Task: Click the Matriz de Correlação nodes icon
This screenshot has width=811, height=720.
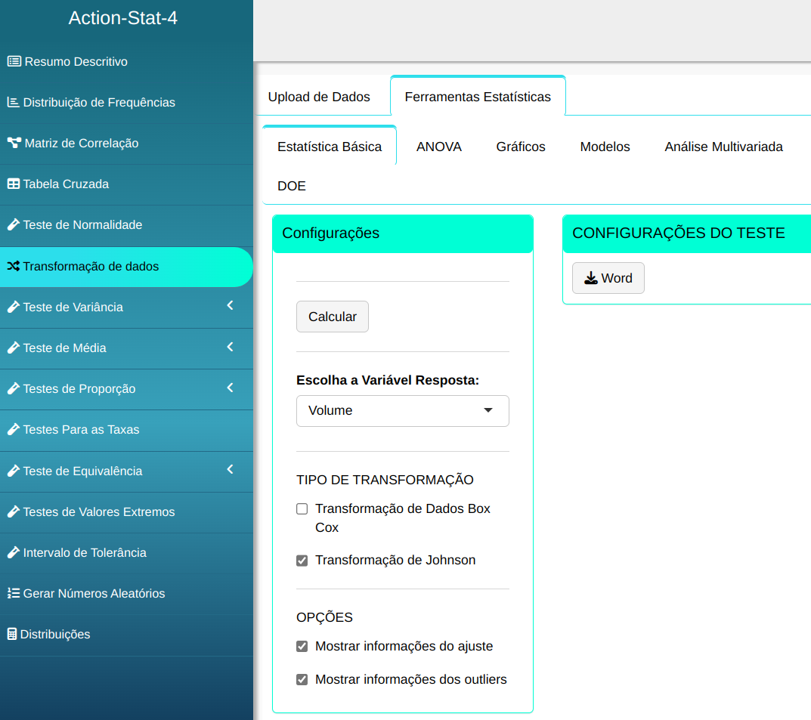Action: 14,144
